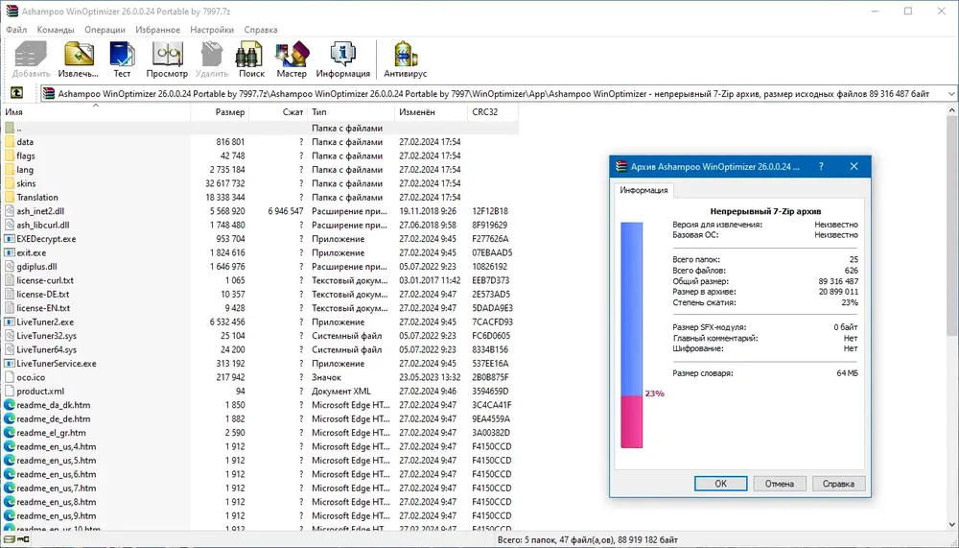959x548 pixels.
Task: Select the gdiplus.dll file row
Action: [260, 267]
